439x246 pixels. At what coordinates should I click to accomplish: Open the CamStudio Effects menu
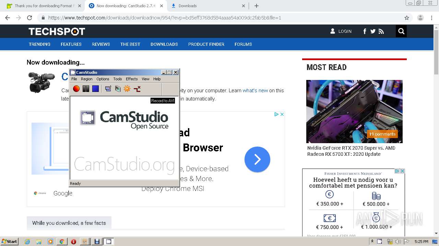pyautogui.click(x=132, y=79)
